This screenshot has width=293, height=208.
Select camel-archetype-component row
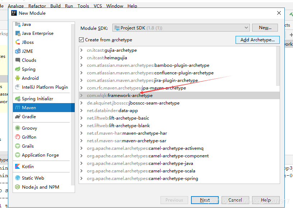tap(179, 156)
